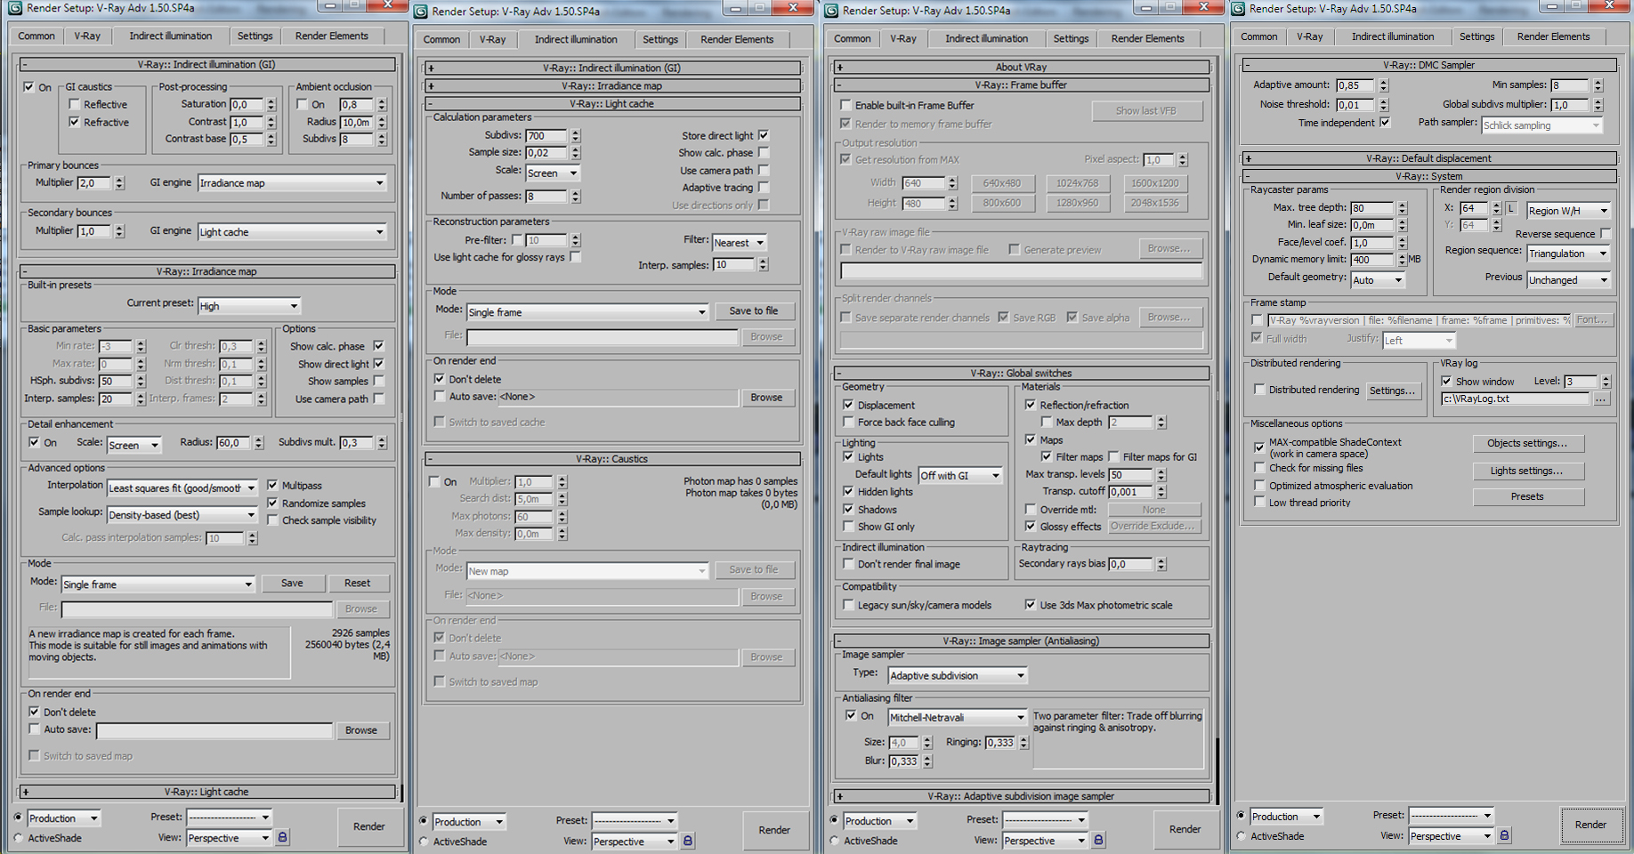The width and height of the screenshot is (1634, 854).
Task: Open Settings tab in the Frame buffer window
Action: click(1071, 38)
